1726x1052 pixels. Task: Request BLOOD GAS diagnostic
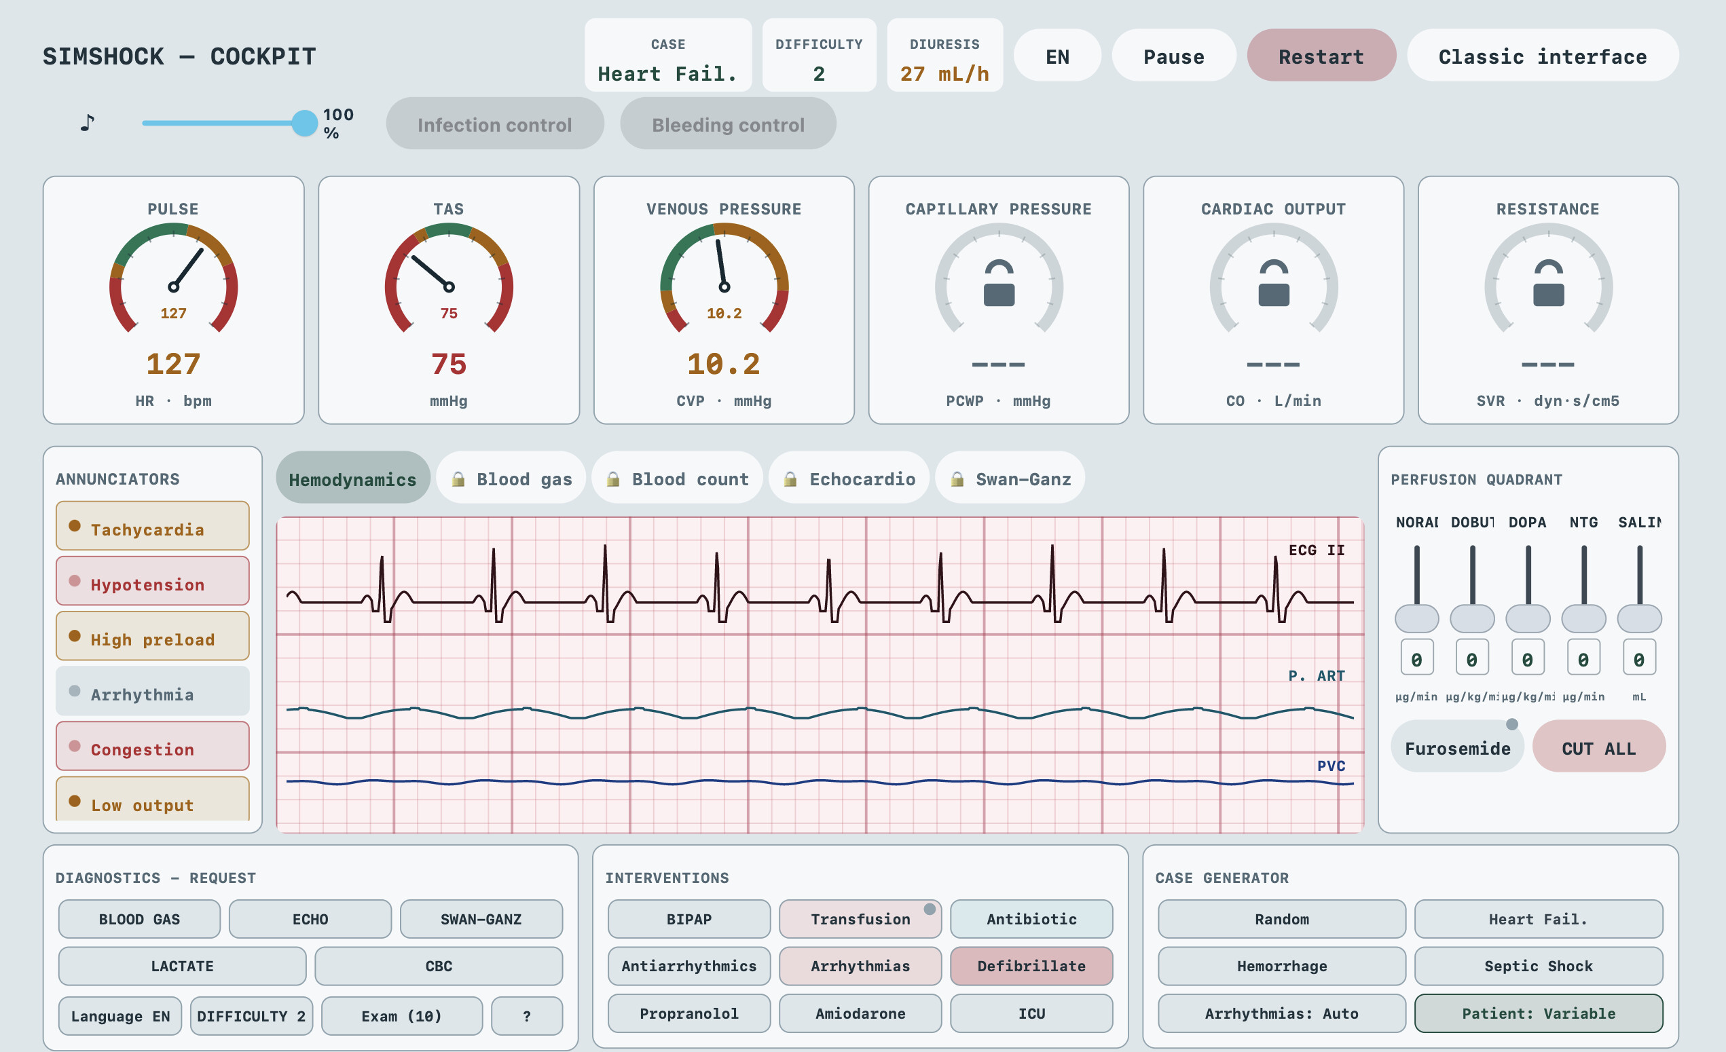(139, 919)
